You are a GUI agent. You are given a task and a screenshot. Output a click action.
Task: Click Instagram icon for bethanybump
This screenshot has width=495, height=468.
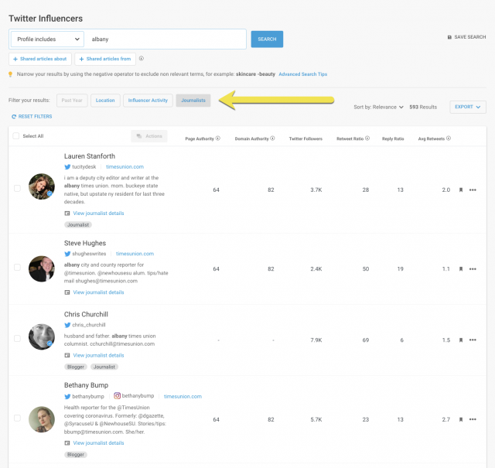(x=117, y=396)
